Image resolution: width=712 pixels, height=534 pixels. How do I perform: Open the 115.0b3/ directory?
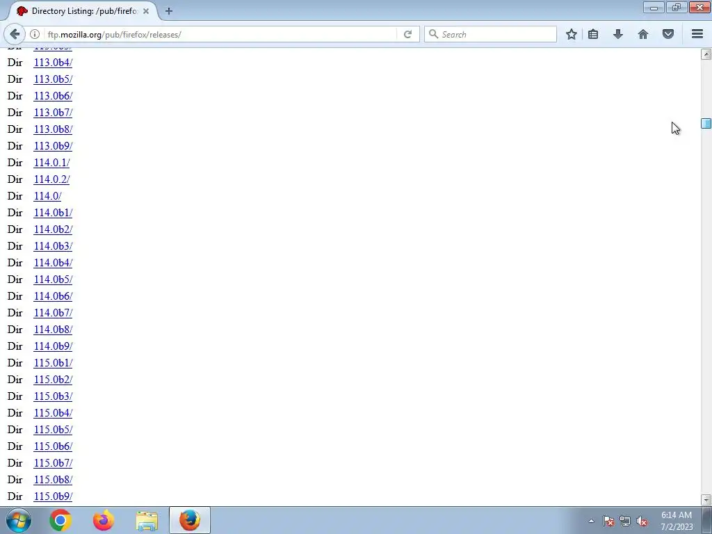[53, 396]
